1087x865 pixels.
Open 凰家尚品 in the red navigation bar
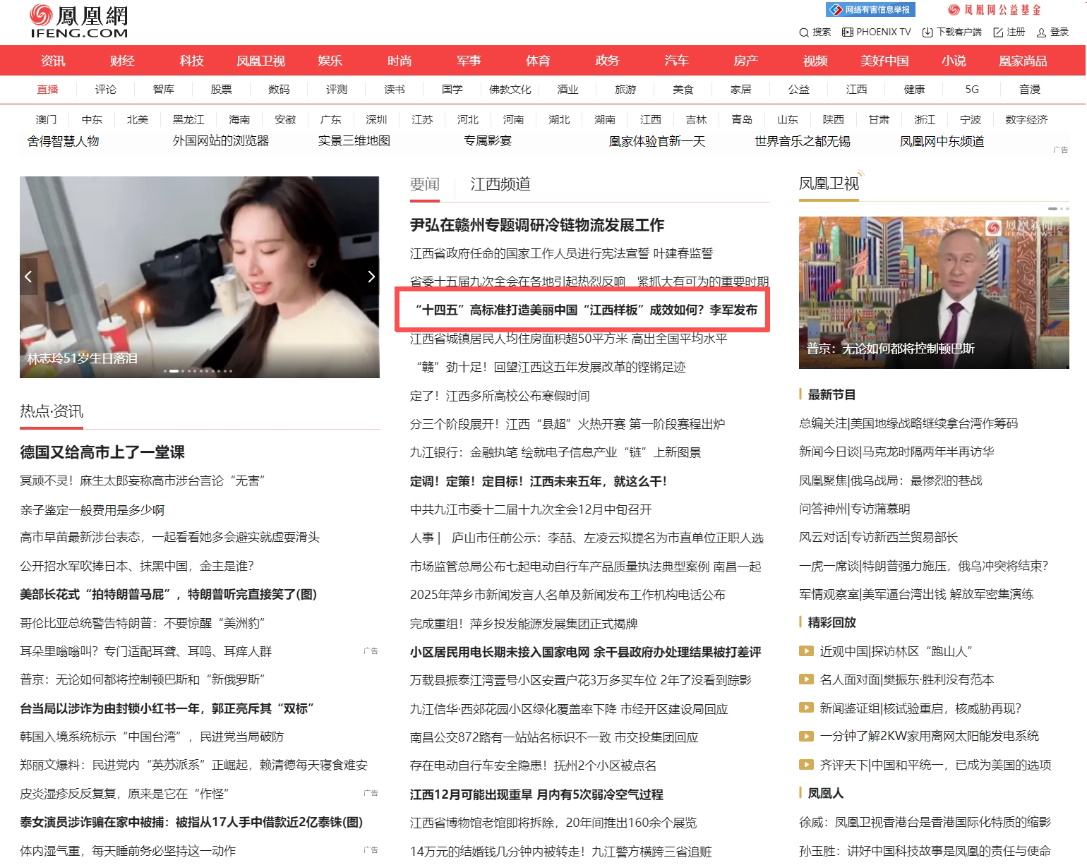tap(1023, 61)
